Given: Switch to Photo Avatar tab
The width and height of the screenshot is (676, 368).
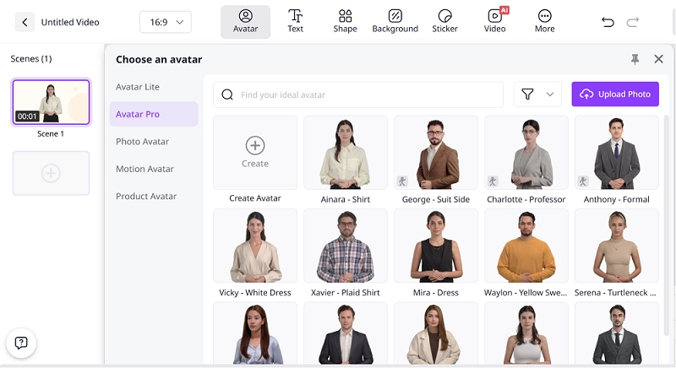Looking at the screenshot, I should coord(154,142).
